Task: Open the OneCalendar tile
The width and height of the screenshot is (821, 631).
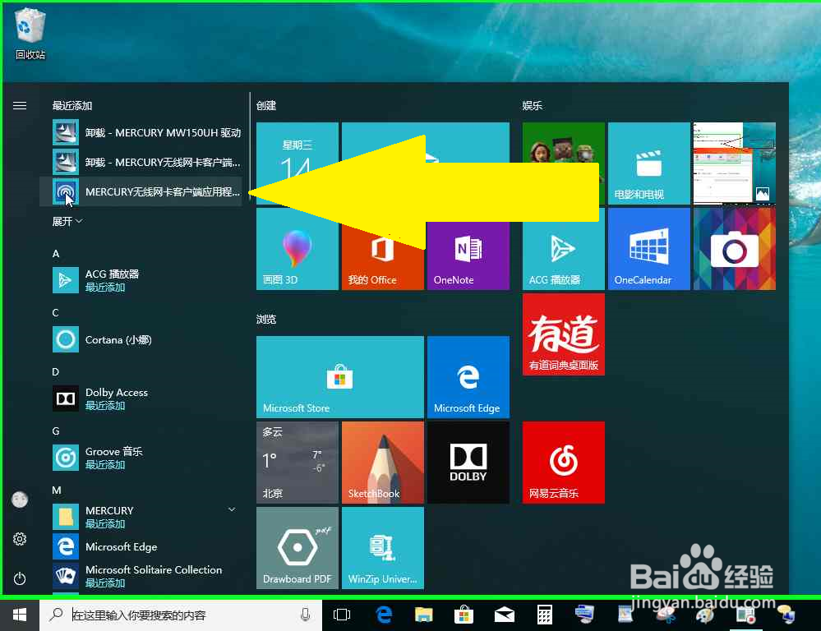Action: click(648, 249)
